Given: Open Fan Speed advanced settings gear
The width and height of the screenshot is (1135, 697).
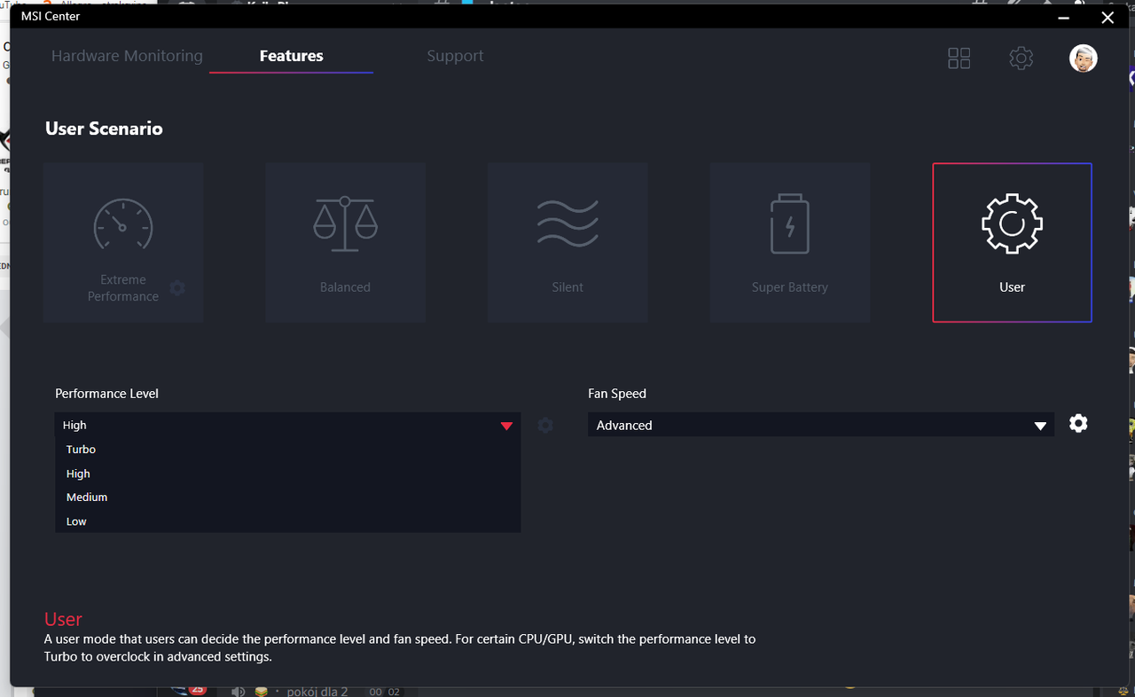Looking at the screenshot, I should click(x=1078, y=424).
